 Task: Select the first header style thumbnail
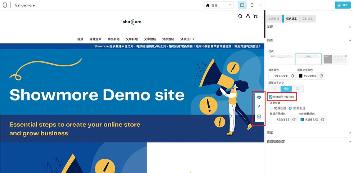tap(281, 59)
